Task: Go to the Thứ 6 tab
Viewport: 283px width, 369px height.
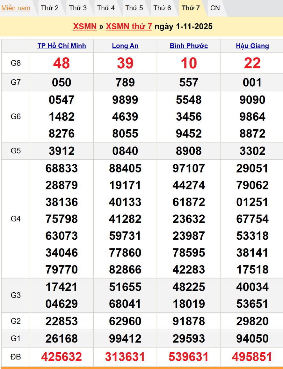Action: [162, 8]
